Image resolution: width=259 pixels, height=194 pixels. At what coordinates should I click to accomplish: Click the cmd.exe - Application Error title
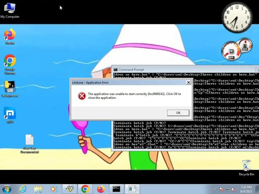90,83
